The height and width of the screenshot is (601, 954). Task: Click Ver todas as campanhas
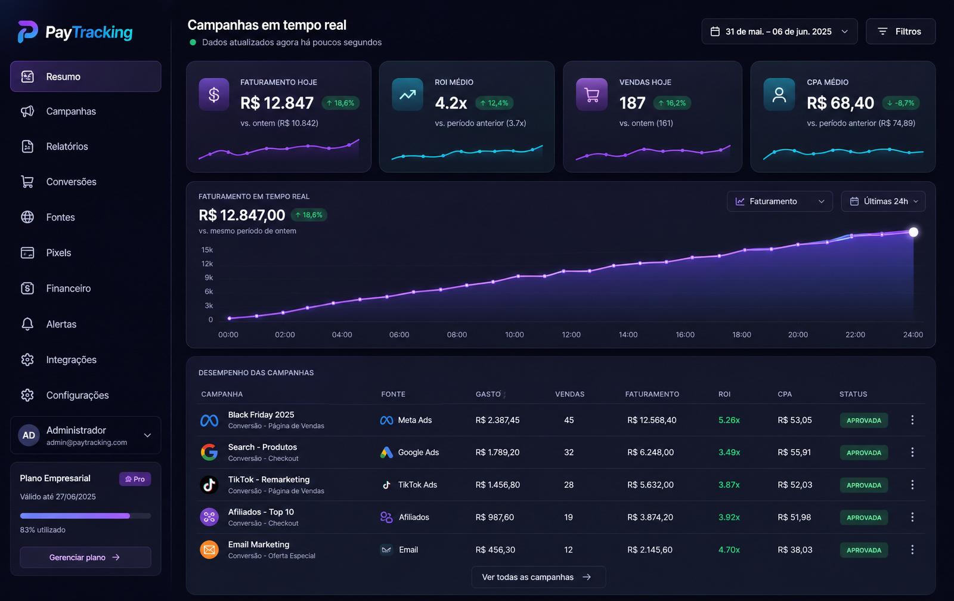(x=538, y=577)
